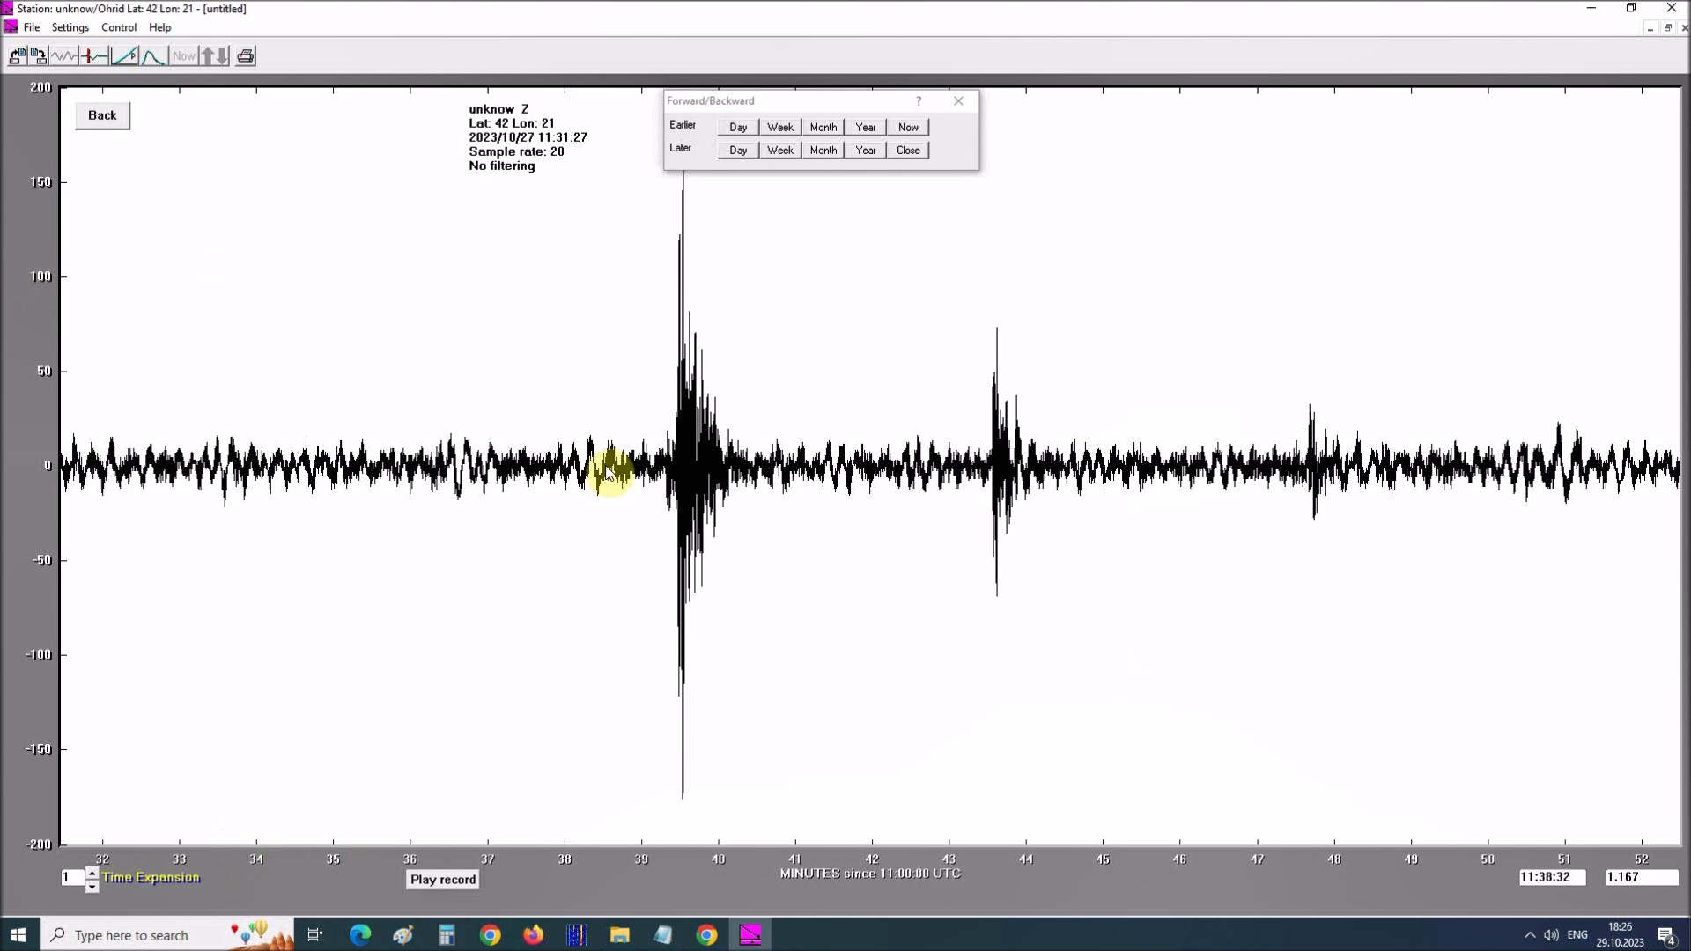Click Now in the Forward/Backward dialog
1691x951 pixels.
[908, 128]
